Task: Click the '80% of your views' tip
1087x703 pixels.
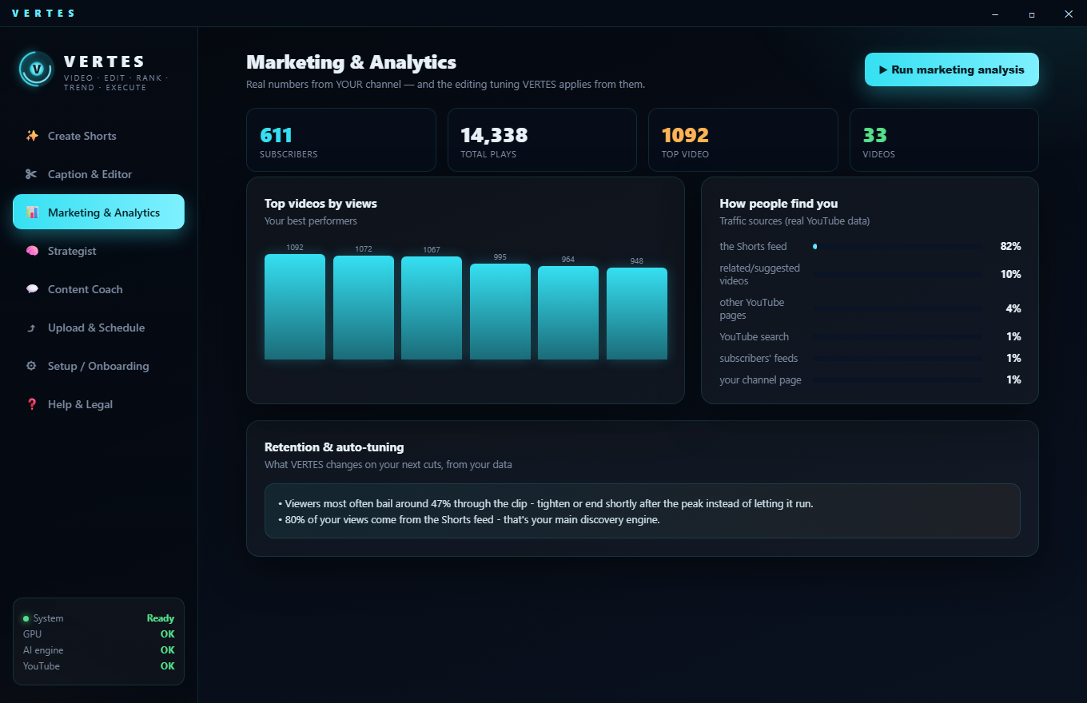Action: click(x=468, y=520)
